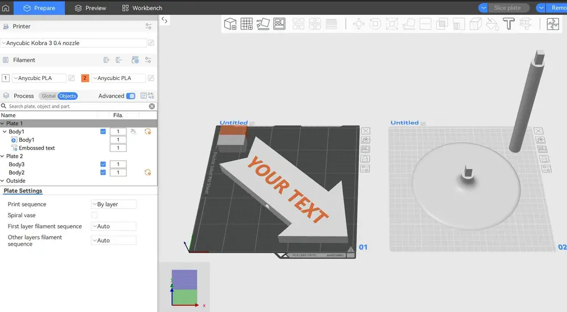Screen dimensions: 567x312
Task: Click the orange filament 2 color swatch
Action: click(x=85, y=78)
